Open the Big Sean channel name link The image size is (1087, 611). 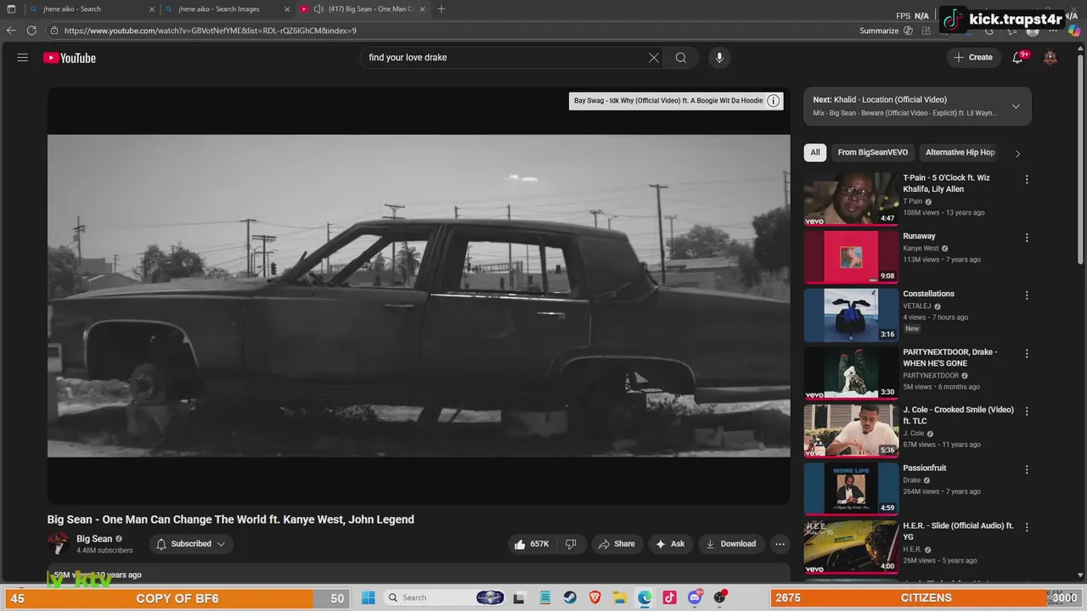94,539
